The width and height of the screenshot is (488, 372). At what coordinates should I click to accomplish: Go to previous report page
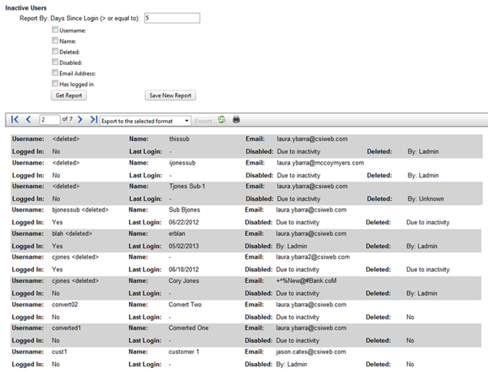pos(28,120)
